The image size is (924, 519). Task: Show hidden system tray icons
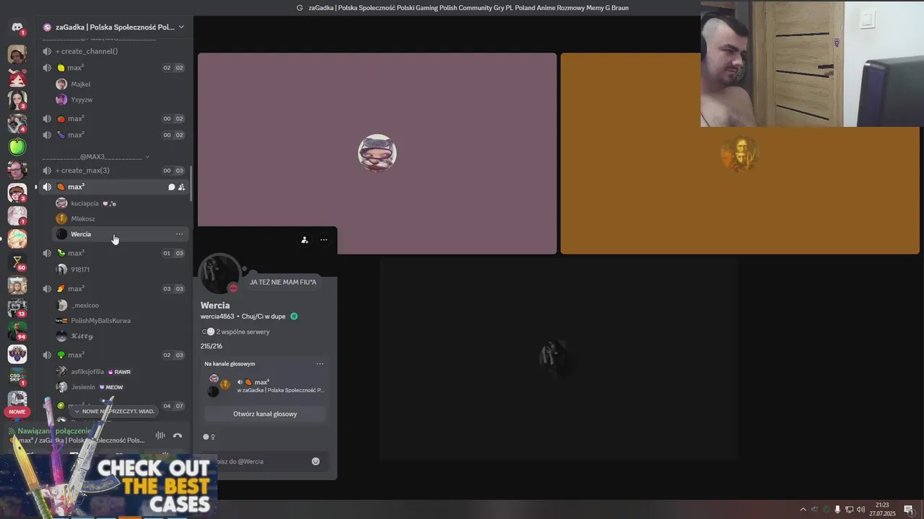click(803, 510)
